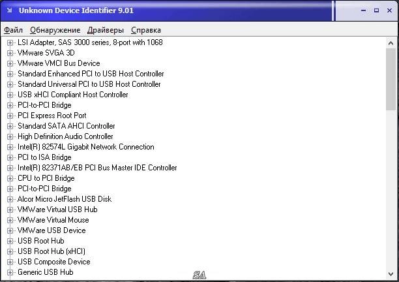Image resolution: width=399 pixels, height=282 pixels.
Task: Click the scrollbar up arrow
Action: pyautogui.click(x=391, y=43)
